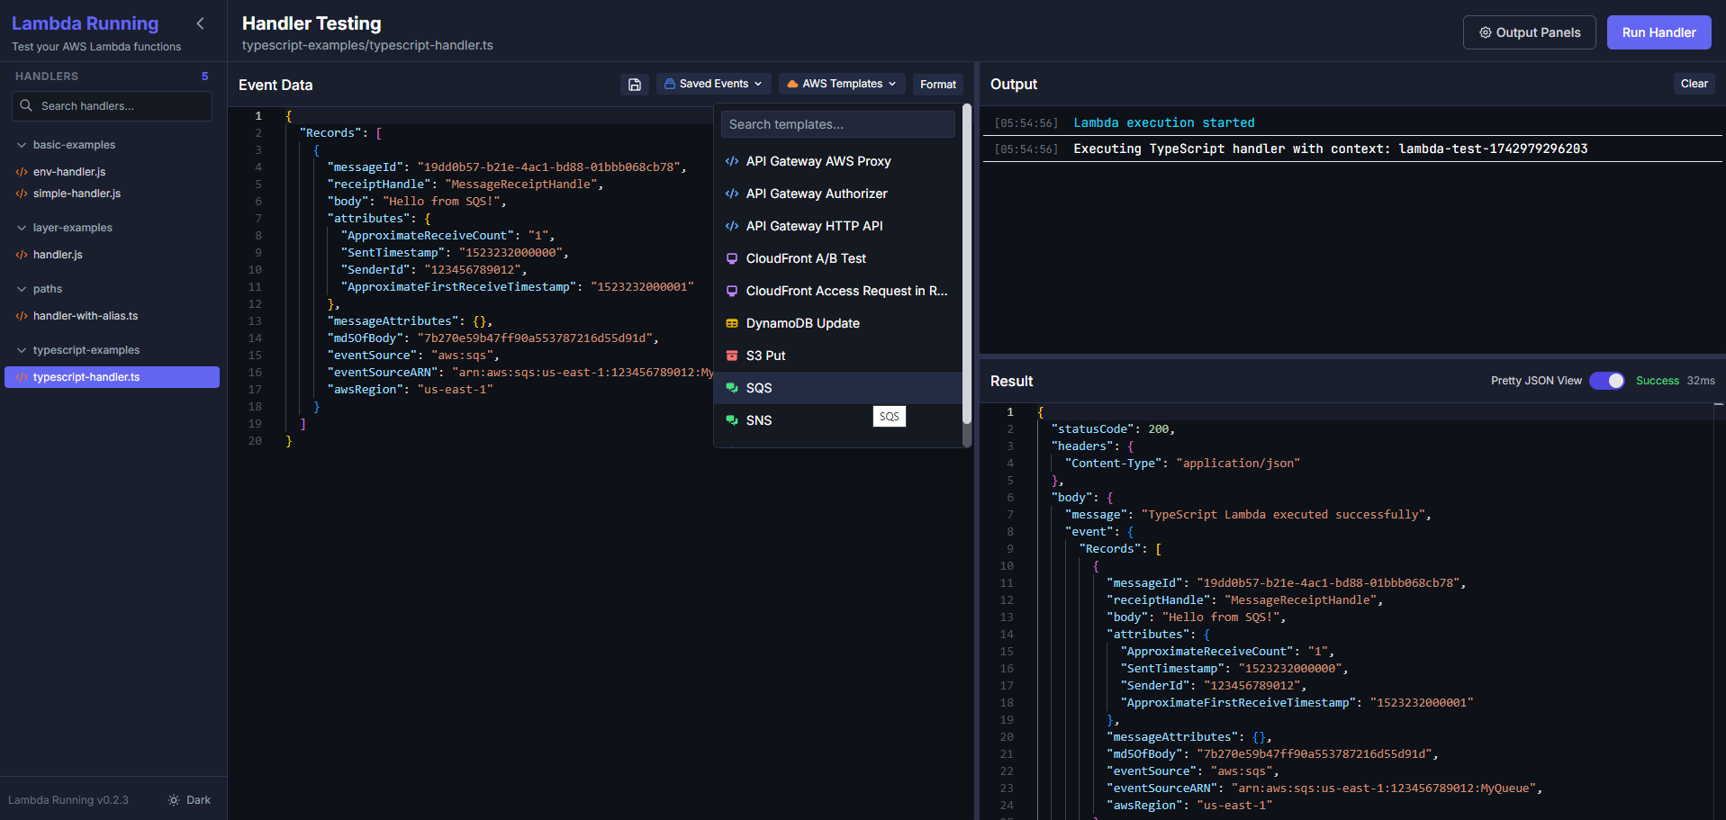Viewport: 1726px width, 820px height.
Task: Select the SQS template entry
Action: (x=838, y=388)
